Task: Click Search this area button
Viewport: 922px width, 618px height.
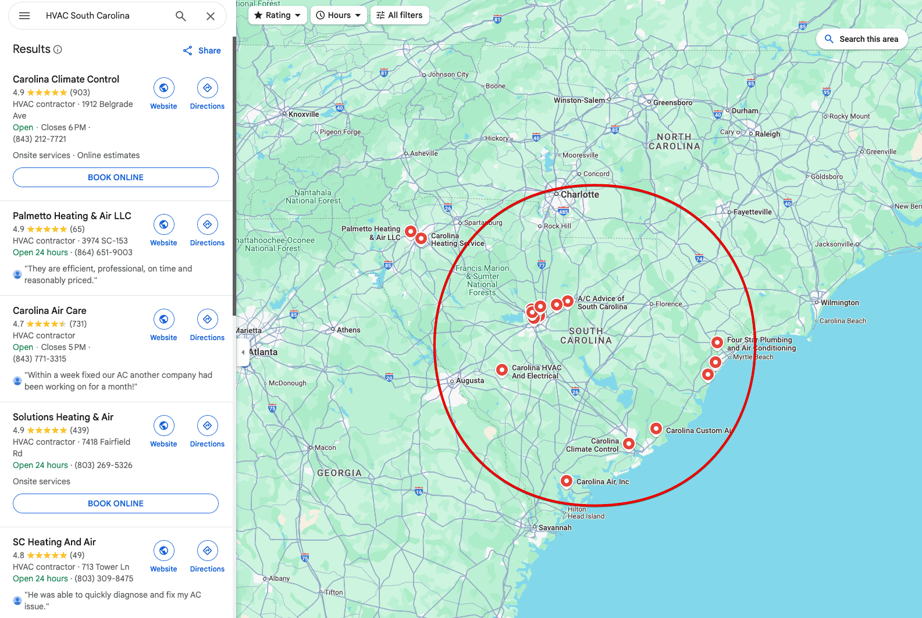Action: click(x=862, y=39)
